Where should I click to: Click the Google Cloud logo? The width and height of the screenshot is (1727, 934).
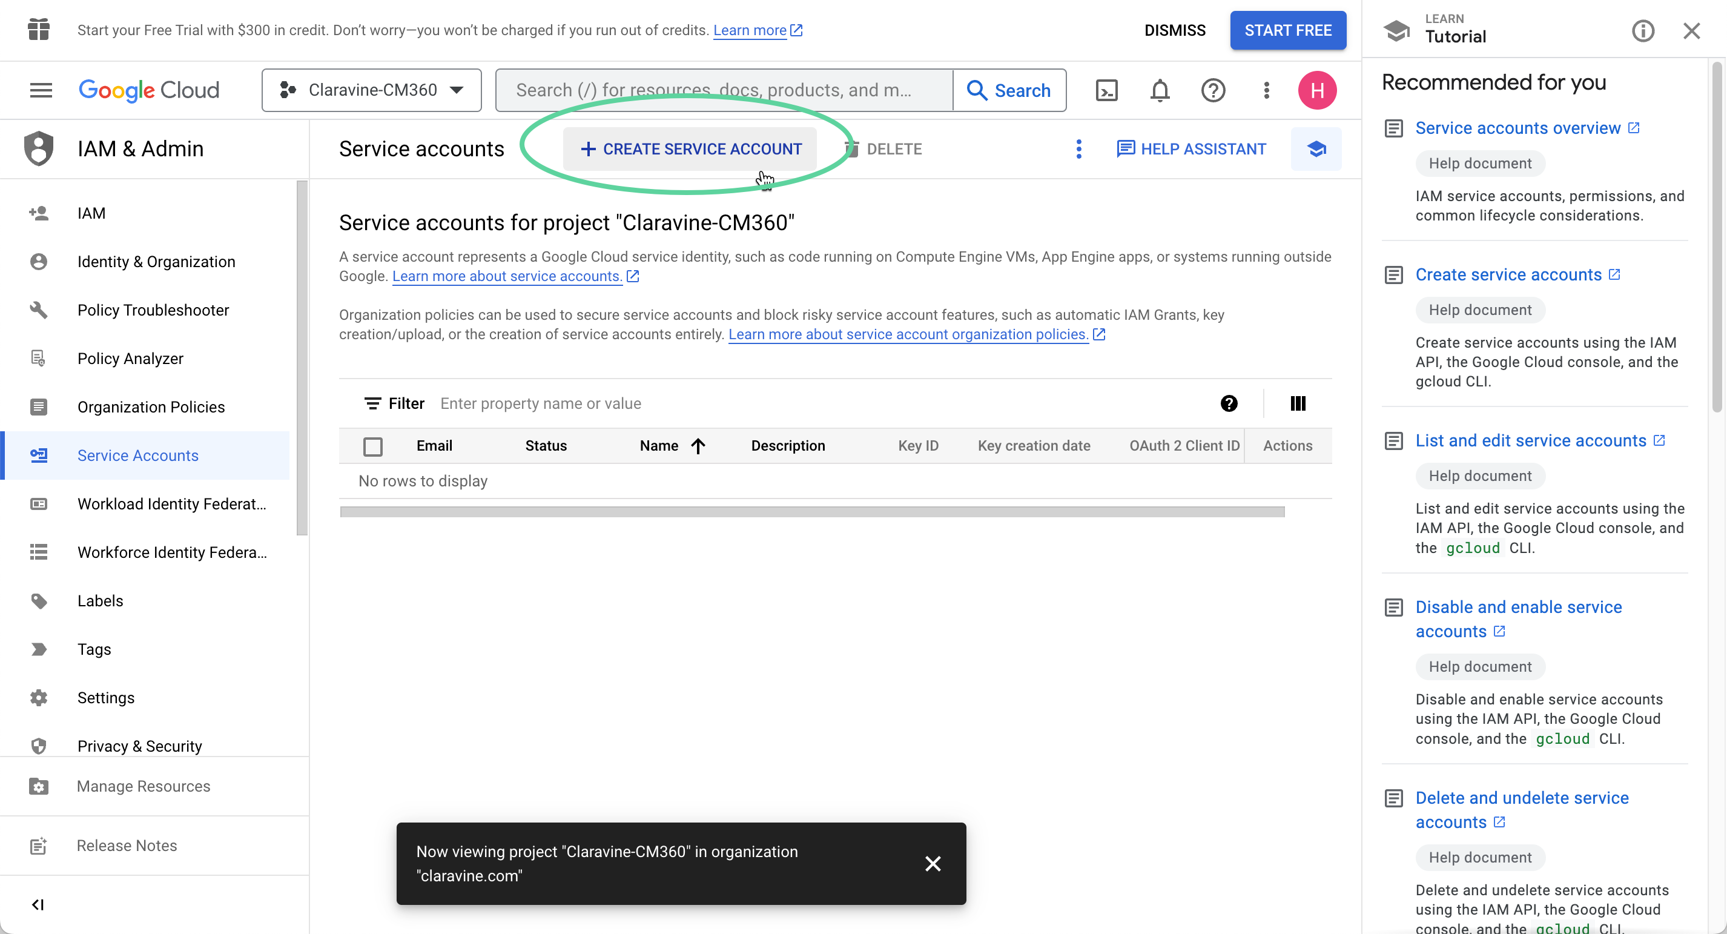click(149, 90)
